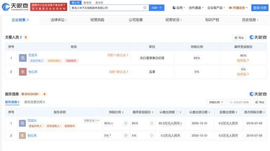Open history clock icon in 范宜兵 shareholder row
Viewport: 270px width, 151px height.
pyautogui.click(x=126, y=123)
